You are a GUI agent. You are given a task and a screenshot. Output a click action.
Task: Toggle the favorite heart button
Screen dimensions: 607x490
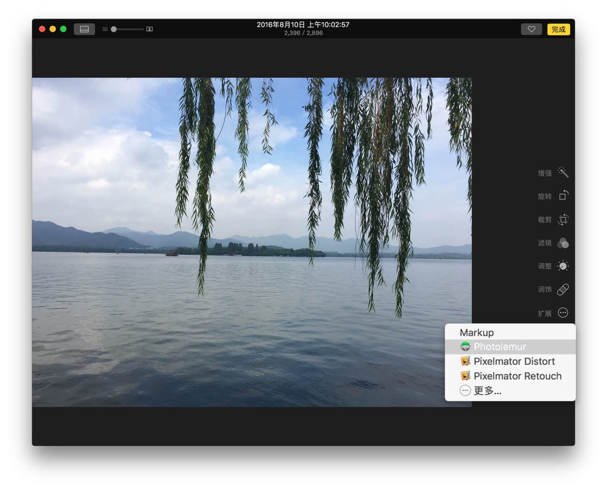click(531, 29)
